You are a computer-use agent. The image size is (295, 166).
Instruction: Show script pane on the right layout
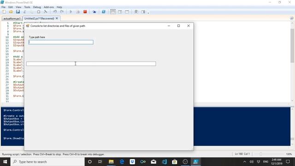click(x=120, y=12)
